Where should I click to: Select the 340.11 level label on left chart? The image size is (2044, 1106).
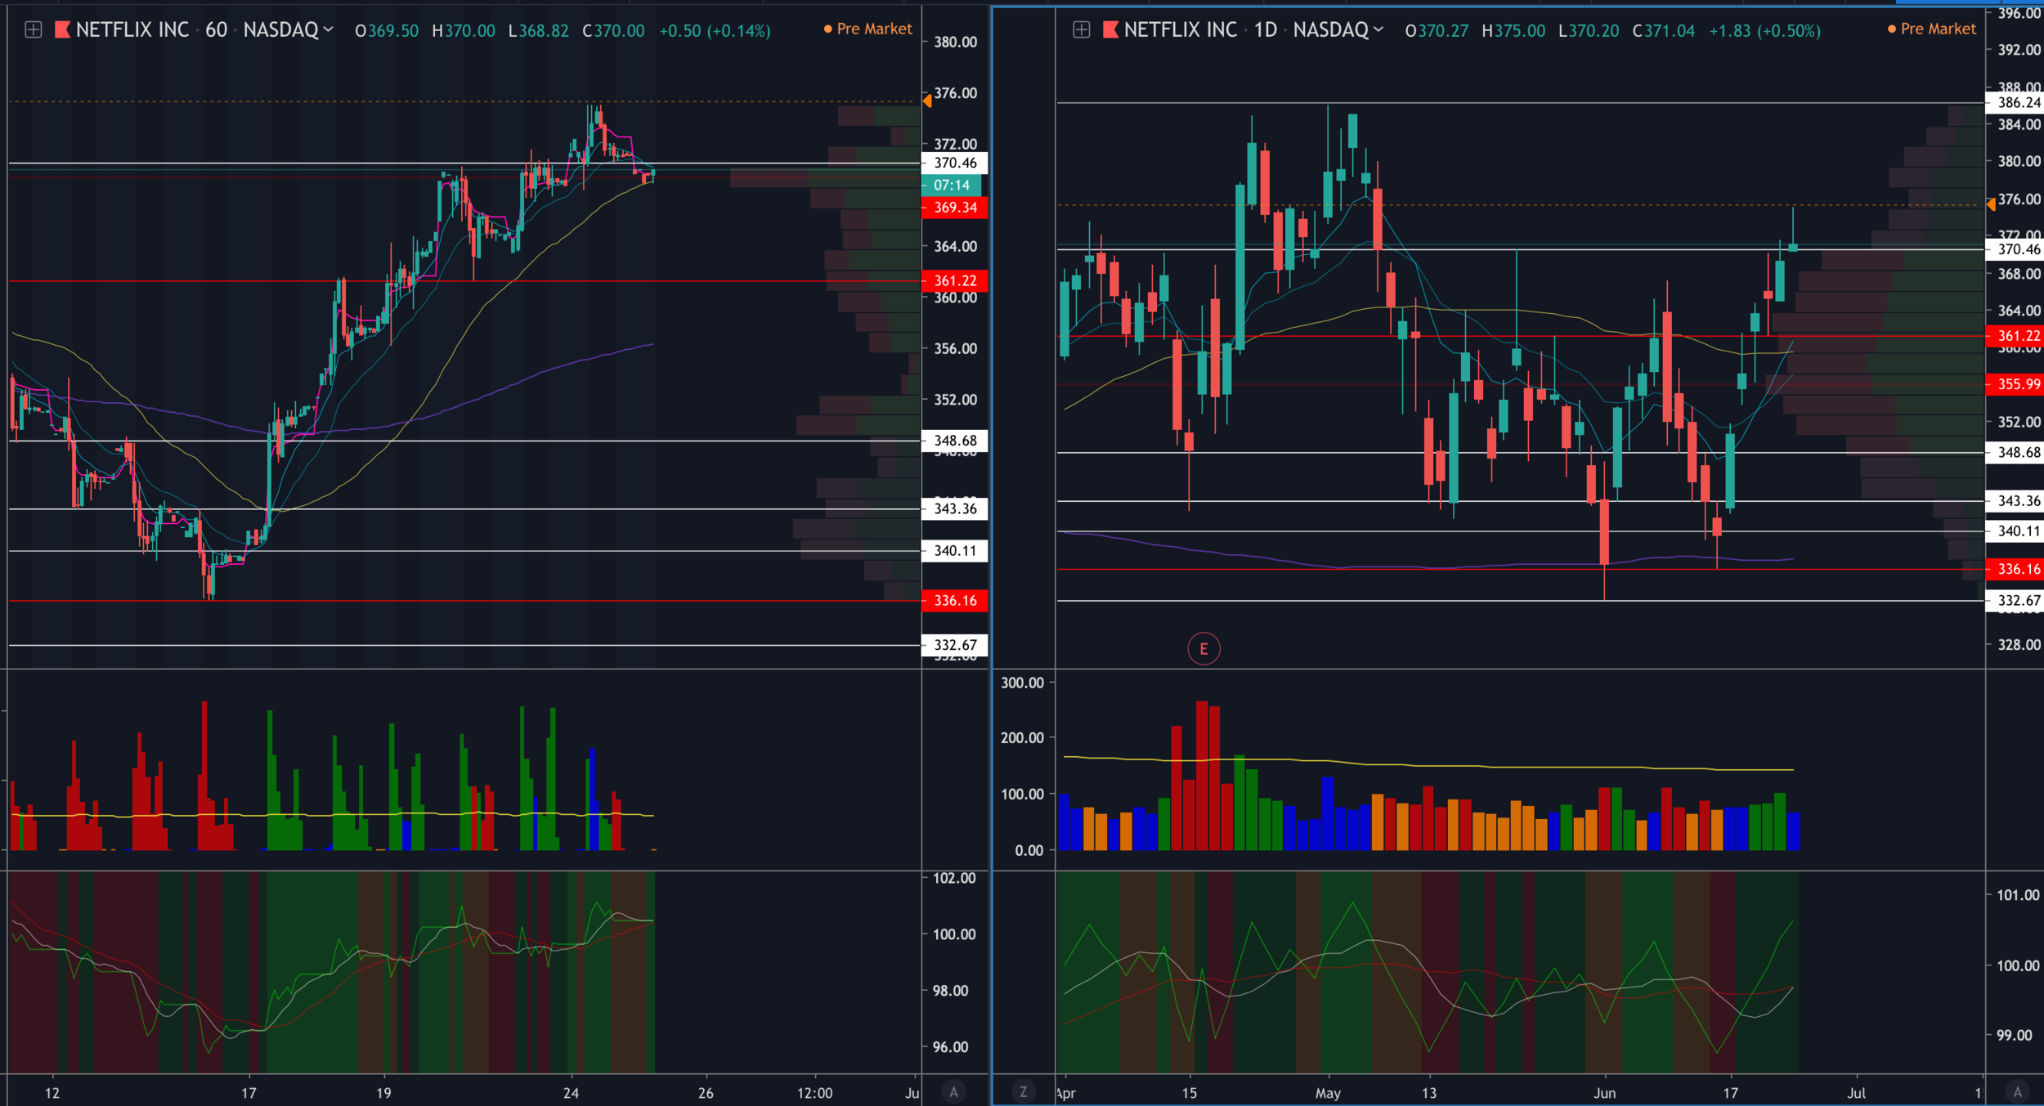tap(955, 551)
